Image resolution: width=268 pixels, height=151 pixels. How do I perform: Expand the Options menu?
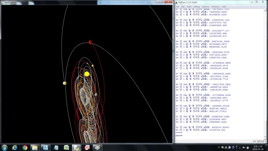coord(205,7)
